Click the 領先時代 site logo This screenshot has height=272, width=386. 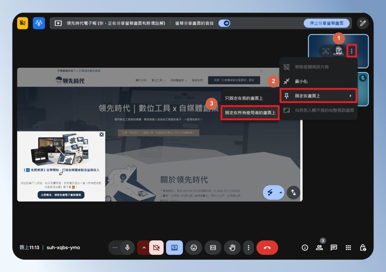pos(70,80)
